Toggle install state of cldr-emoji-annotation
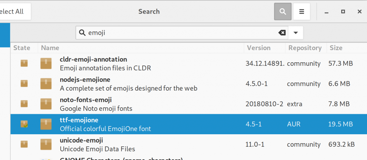Viewport: 367px width, 160px height. point(24,63)
